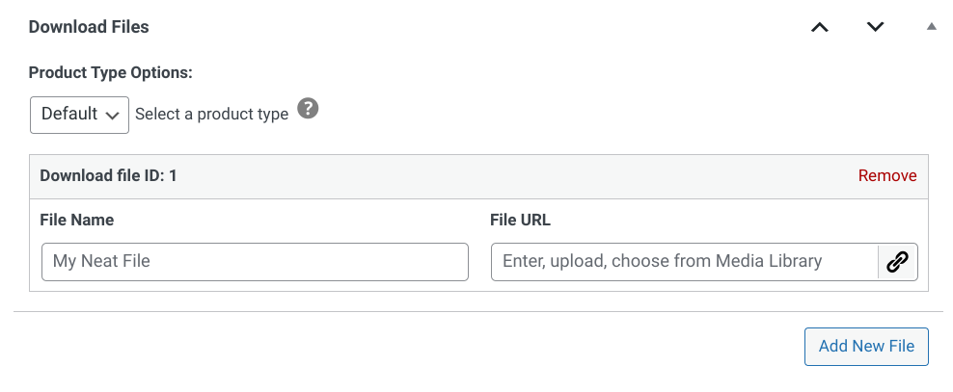This screenshot has height=392, width=953.
Task: Click the chain link icon beside File URL
Action: pyautogui.click(x=898, y=262)
